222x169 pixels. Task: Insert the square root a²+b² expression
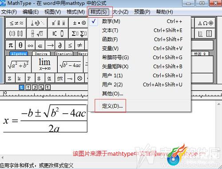[18, 64]
